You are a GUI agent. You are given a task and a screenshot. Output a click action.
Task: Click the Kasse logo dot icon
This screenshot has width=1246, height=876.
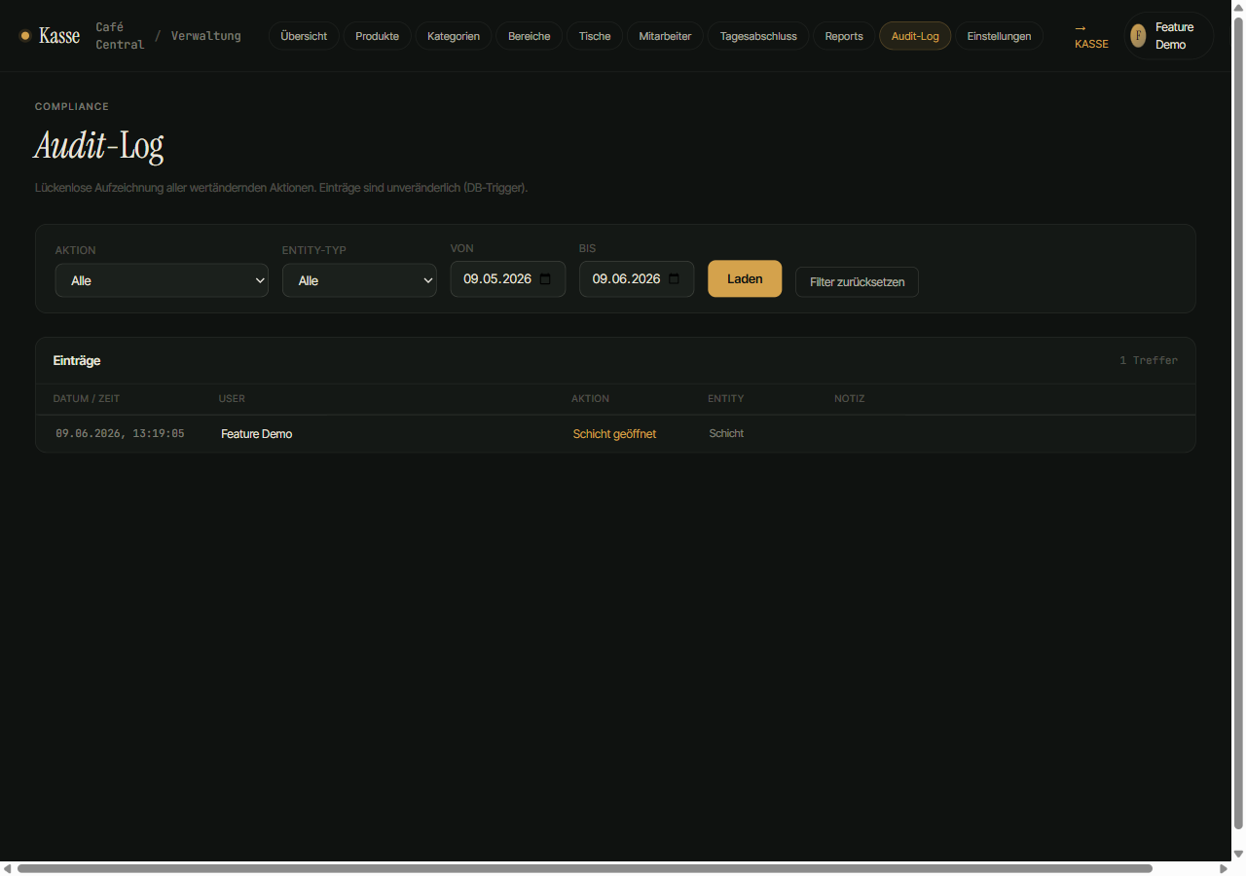click(x=25, y=36)
